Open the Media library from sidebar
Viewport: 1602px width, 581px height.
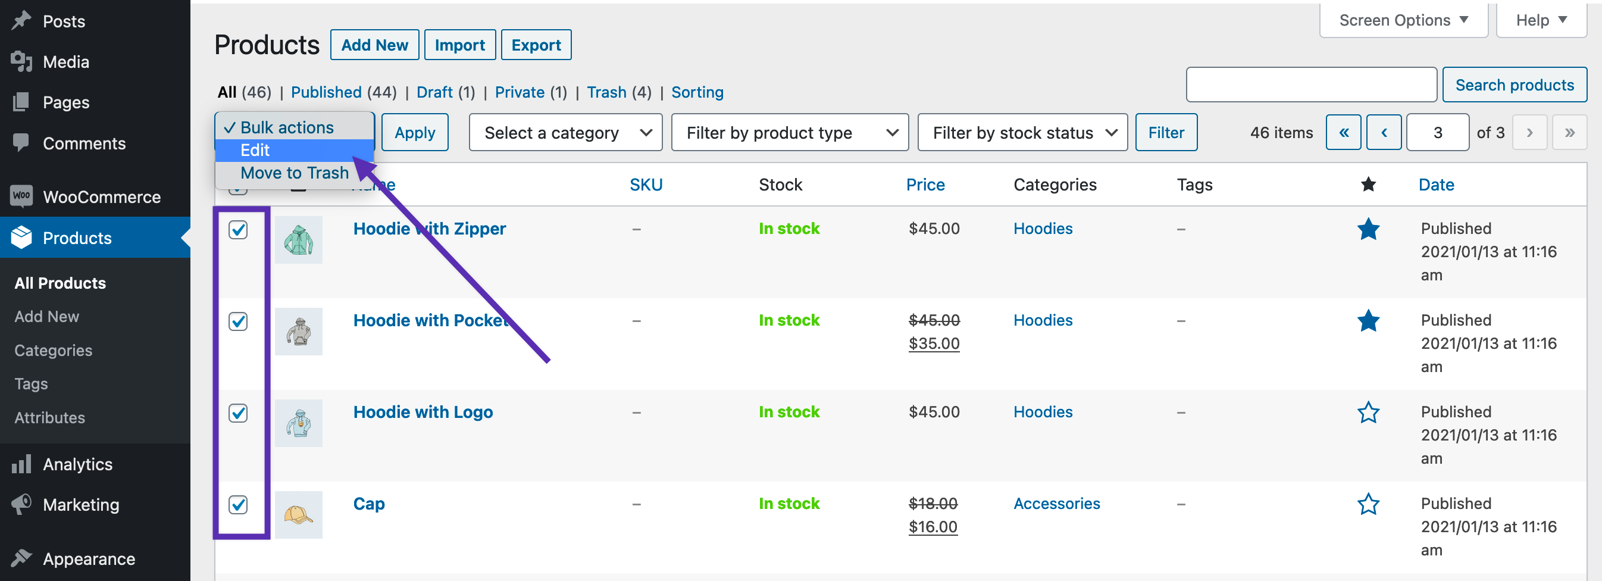pyautogui.click(x=20, y=61)
